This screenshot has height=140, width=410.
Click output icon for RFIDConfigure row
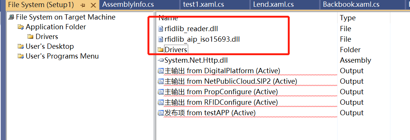(161, 102)
